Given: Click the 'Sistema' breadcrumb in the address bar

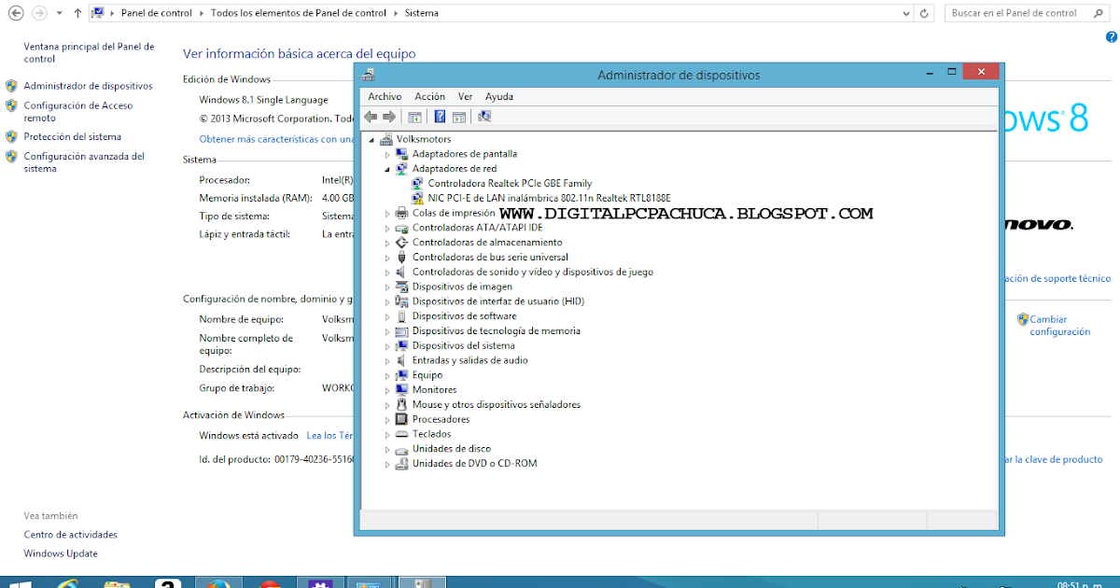Looking at the screenshot, I should 422,13.
